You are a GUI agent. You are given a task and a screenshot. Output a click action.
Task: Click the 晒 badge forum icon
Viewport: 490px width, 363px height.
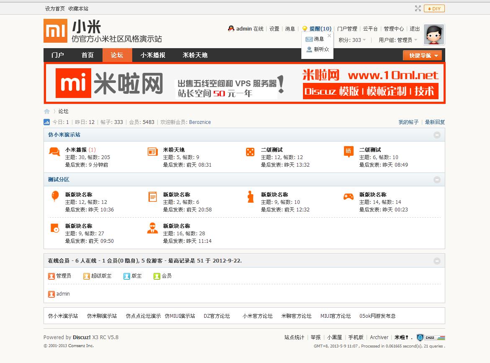tap(349, 152)
